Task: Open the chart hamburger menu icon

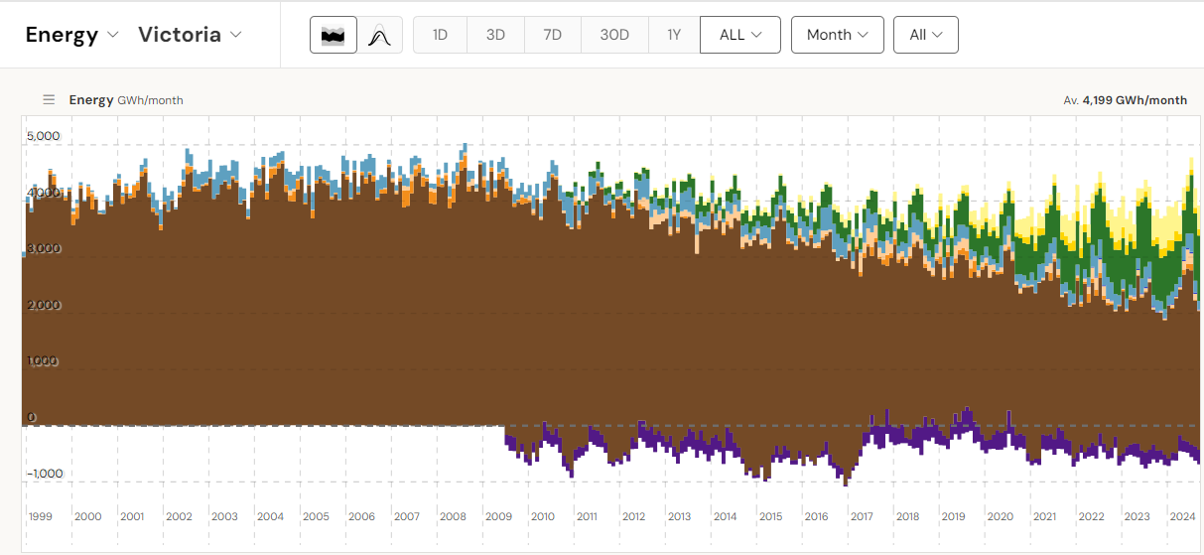Action: [x=49, y=100]
